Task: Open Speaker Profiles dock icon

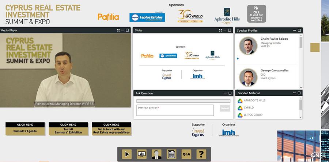Action: (x=156, y=154)
